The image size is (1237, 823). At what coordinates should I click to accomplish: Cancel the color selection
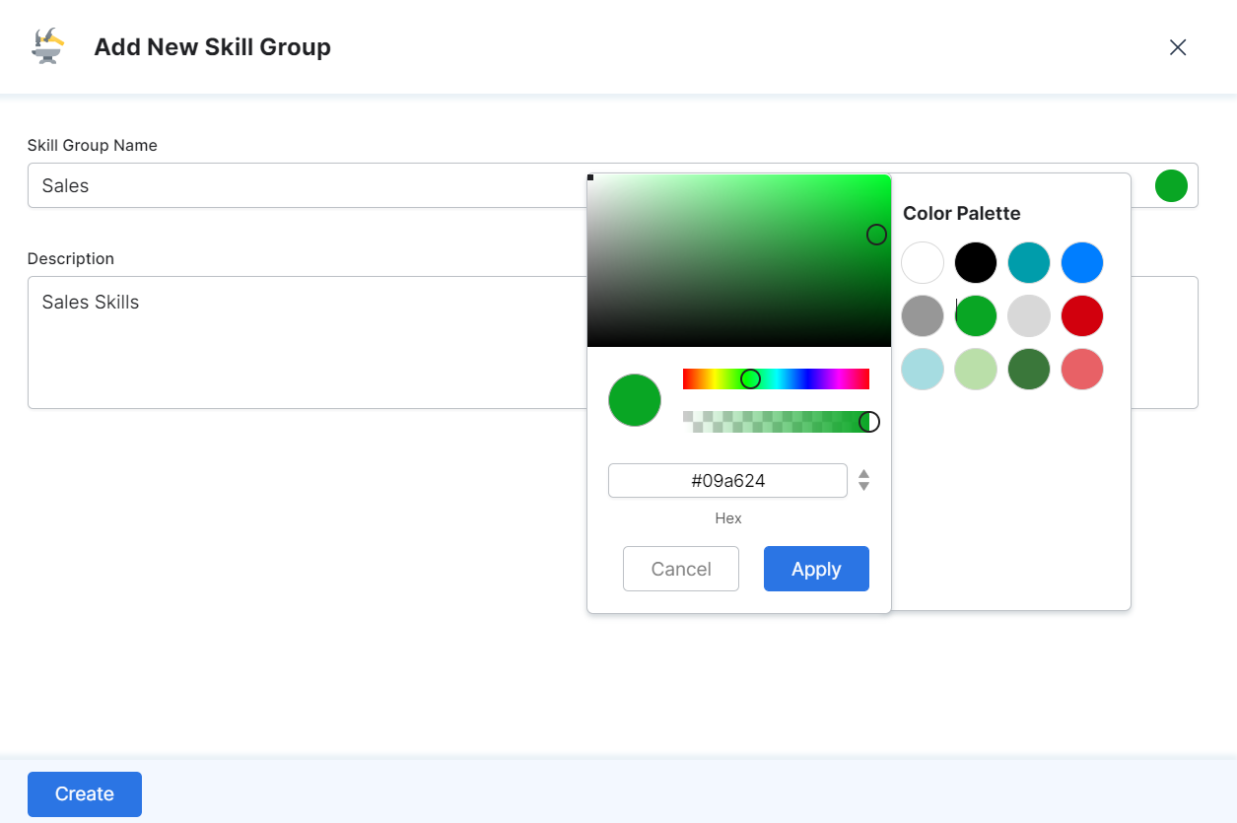pos(681,569)
